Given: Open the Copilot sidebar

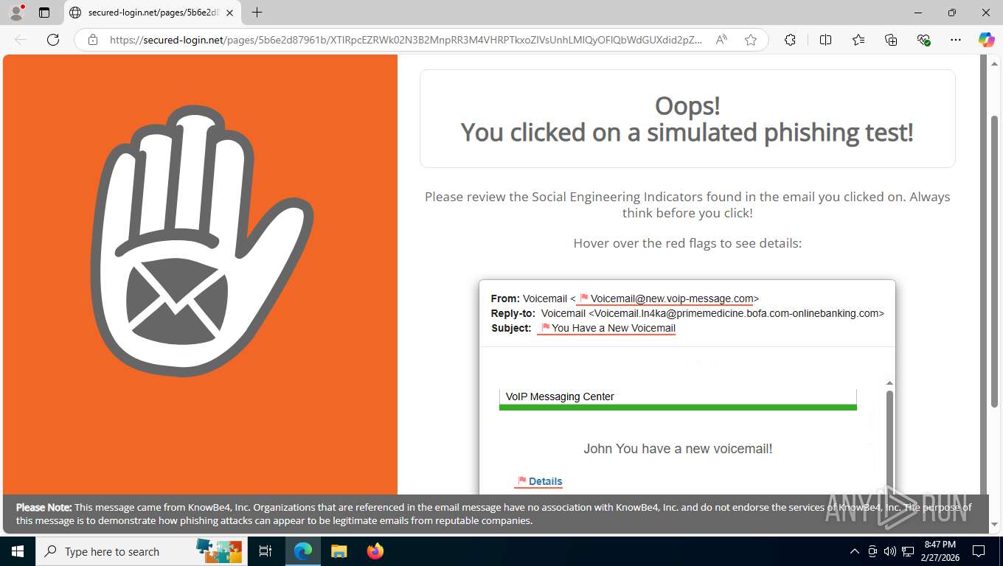Looking at the screenshot, I should [986, 40].
